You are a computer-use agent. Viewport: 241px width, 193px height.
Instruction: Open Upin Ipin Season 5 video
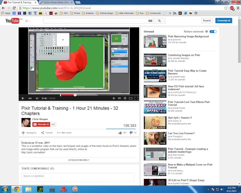(180, 118)
